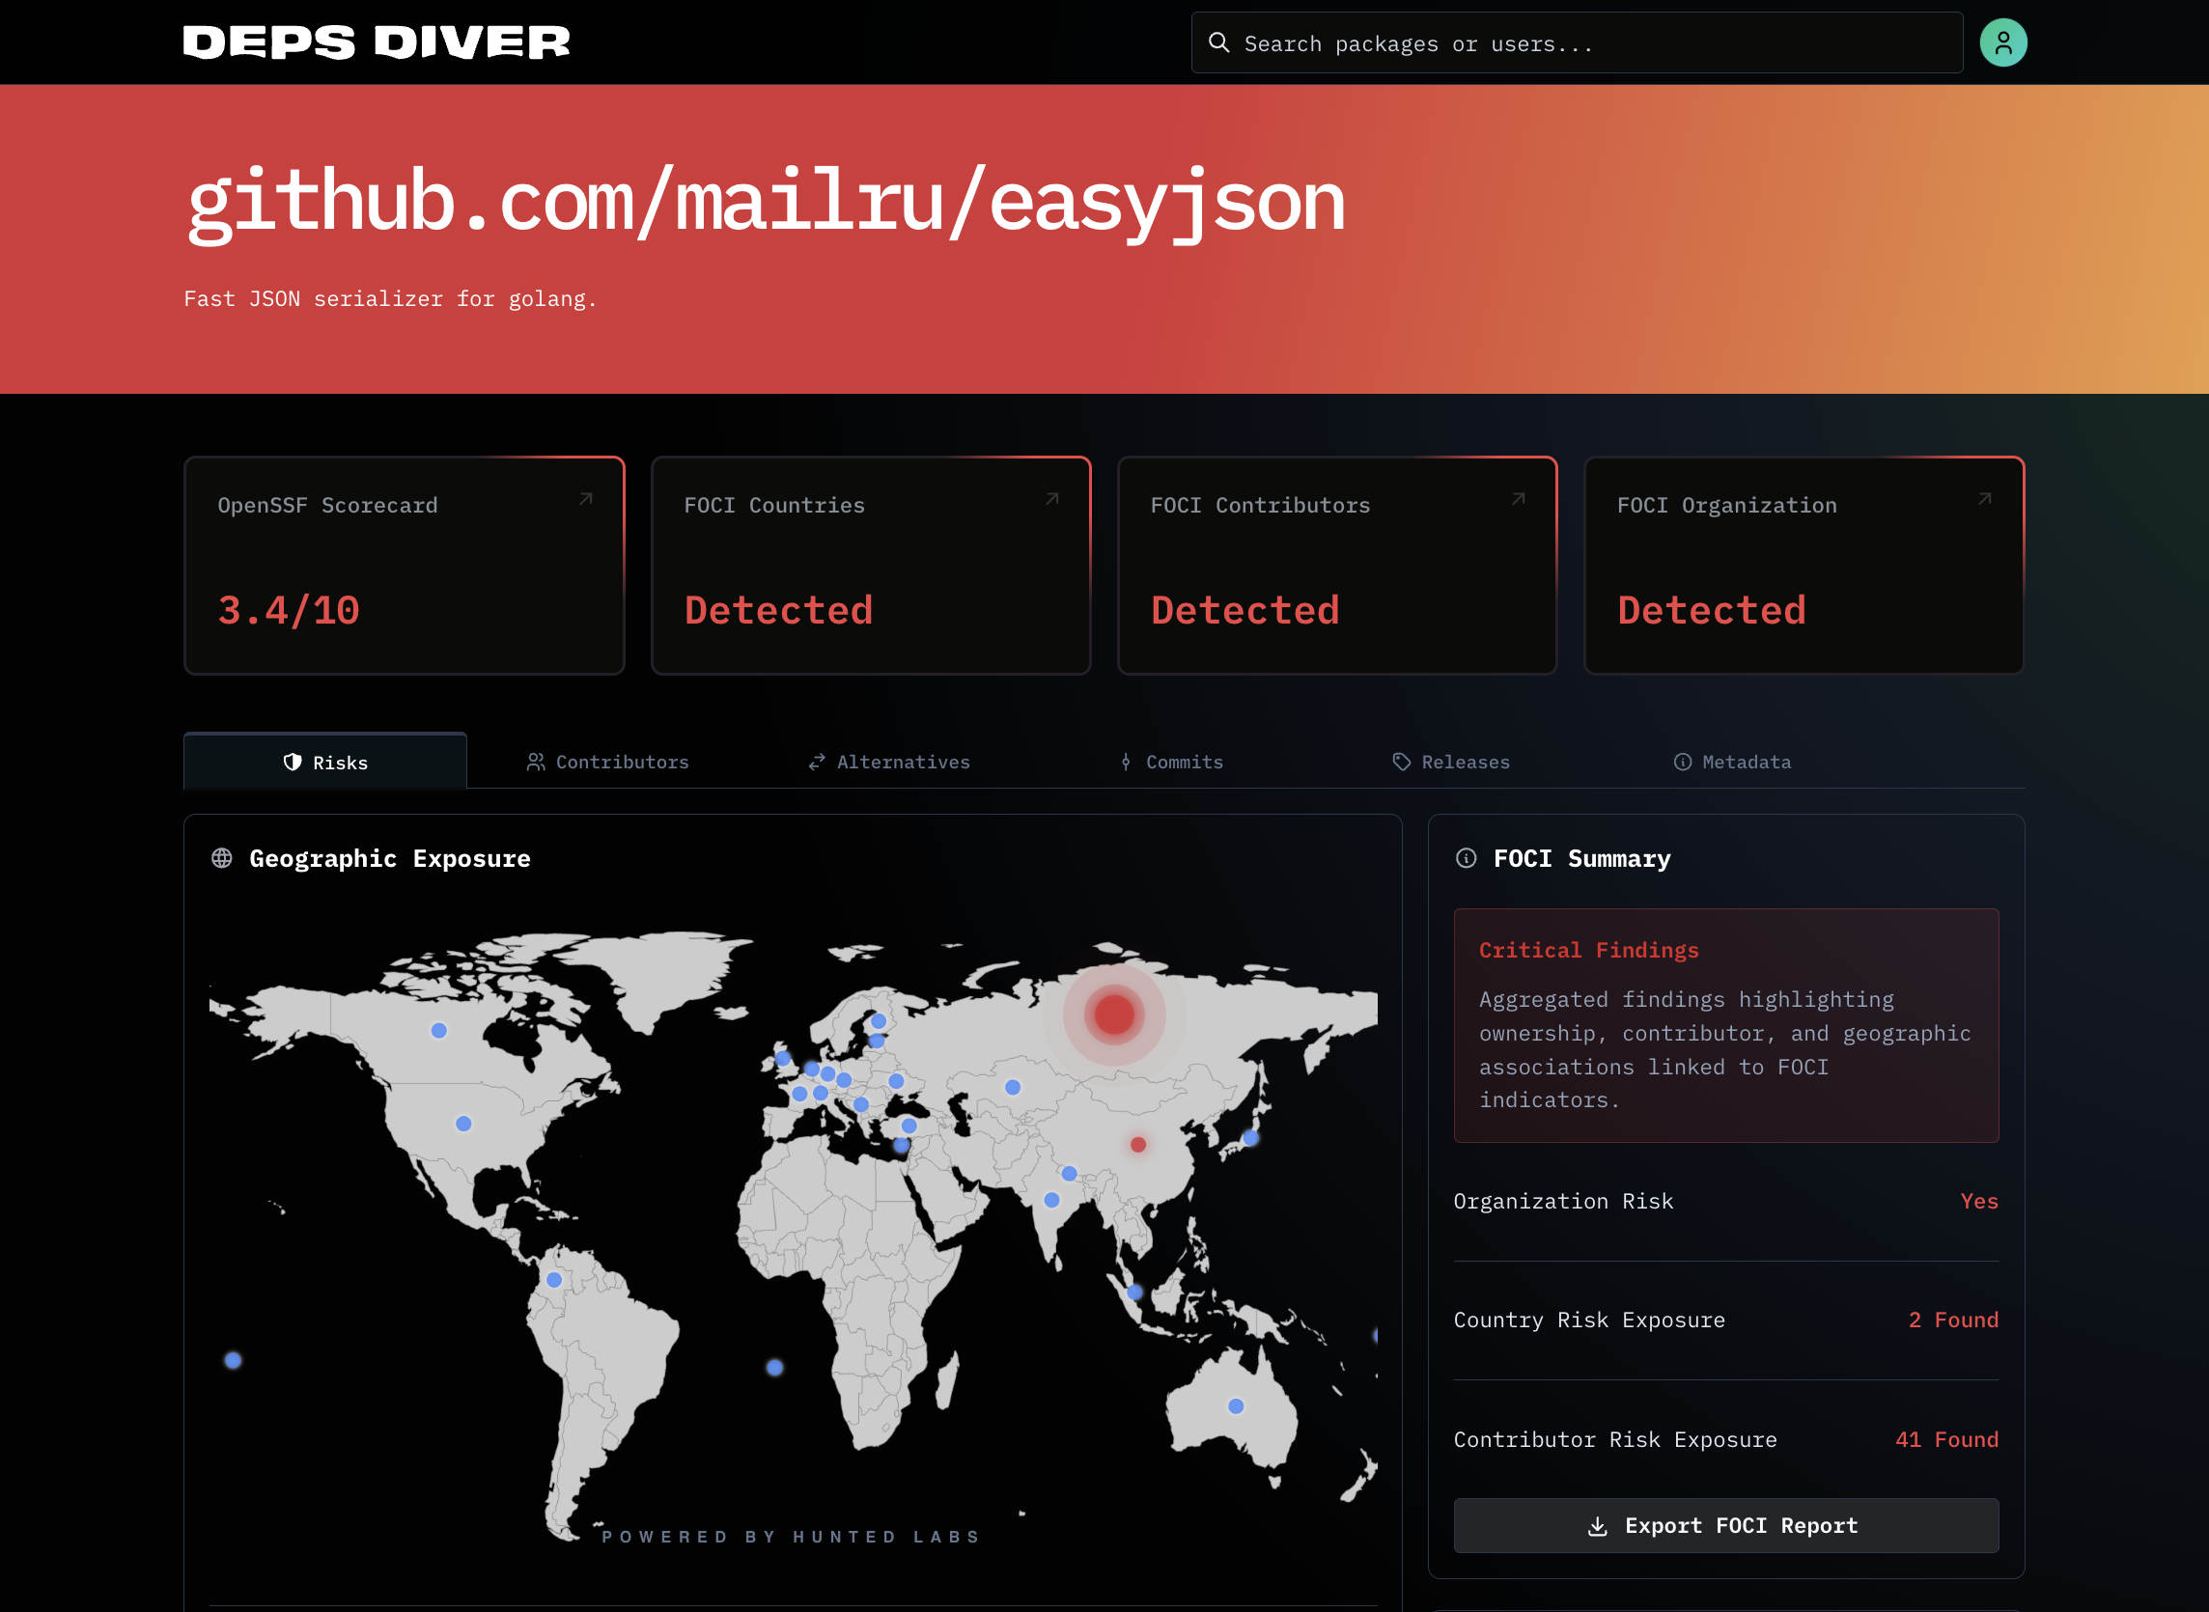Click the user profile avatar icon
2209x1612 pixels.
click(2002, 42)
